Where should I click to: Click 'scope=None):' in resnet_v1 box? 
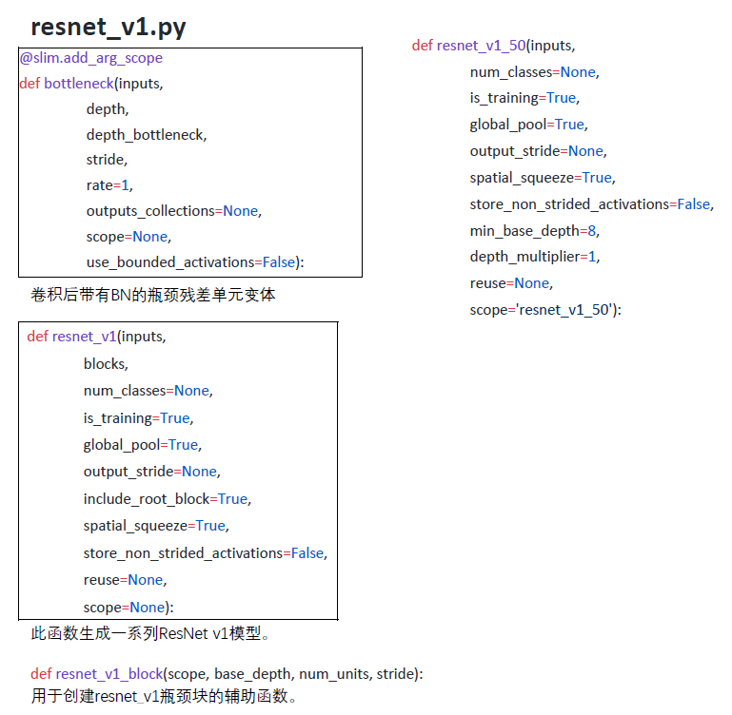pyautogui.click(x=129, y=608)
